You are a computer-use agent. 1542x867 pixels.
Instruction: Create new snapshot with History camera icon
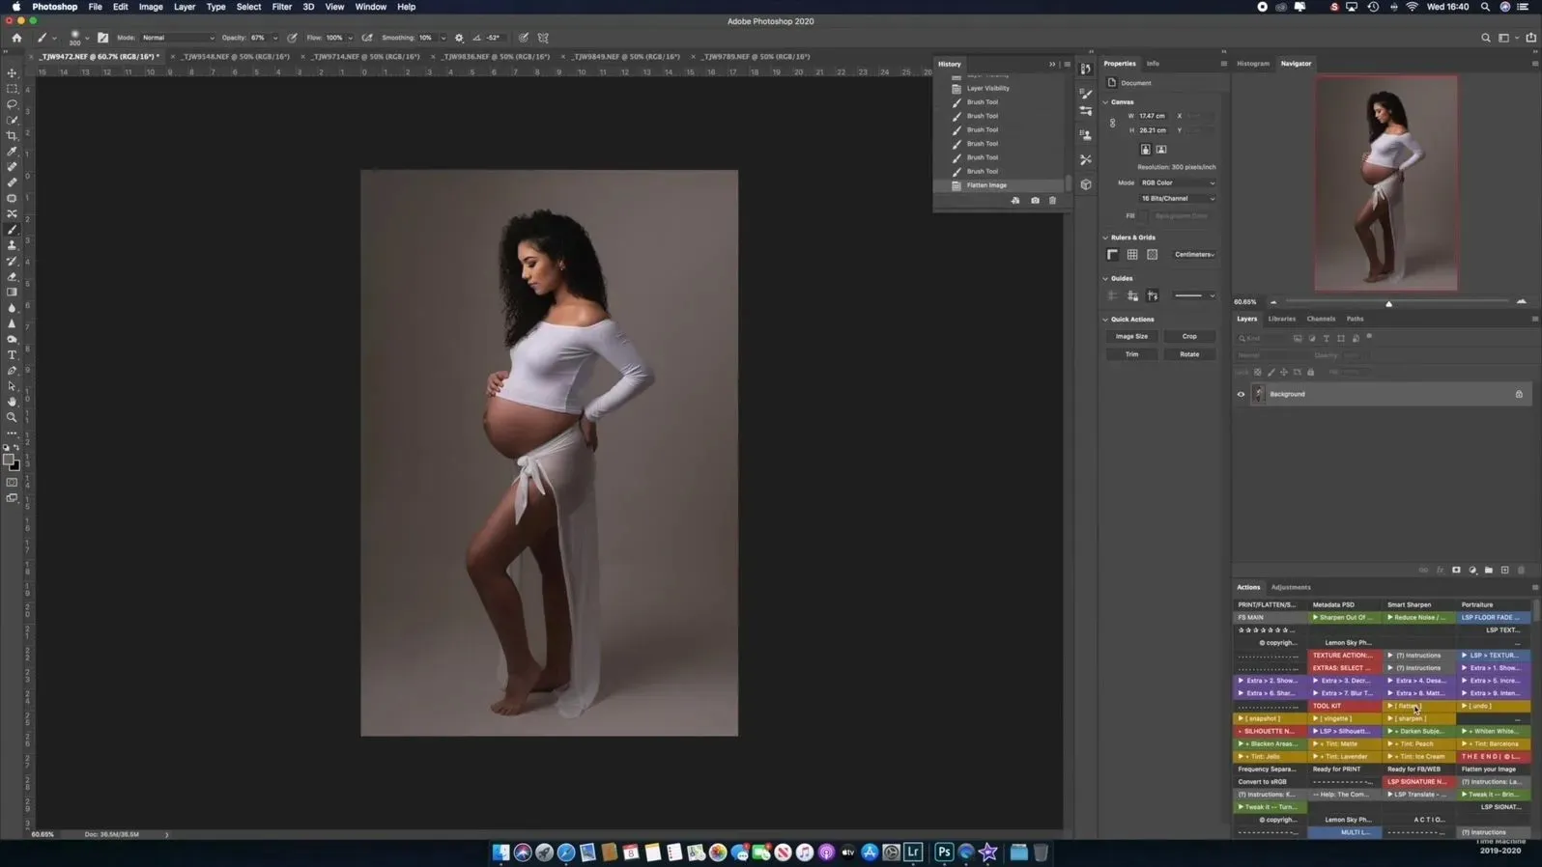coord(1035,201)
